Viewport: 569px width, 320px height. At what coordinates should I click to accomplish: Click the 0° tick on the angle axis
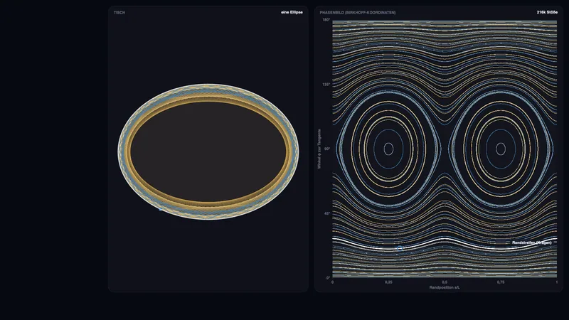pos(328,278)
